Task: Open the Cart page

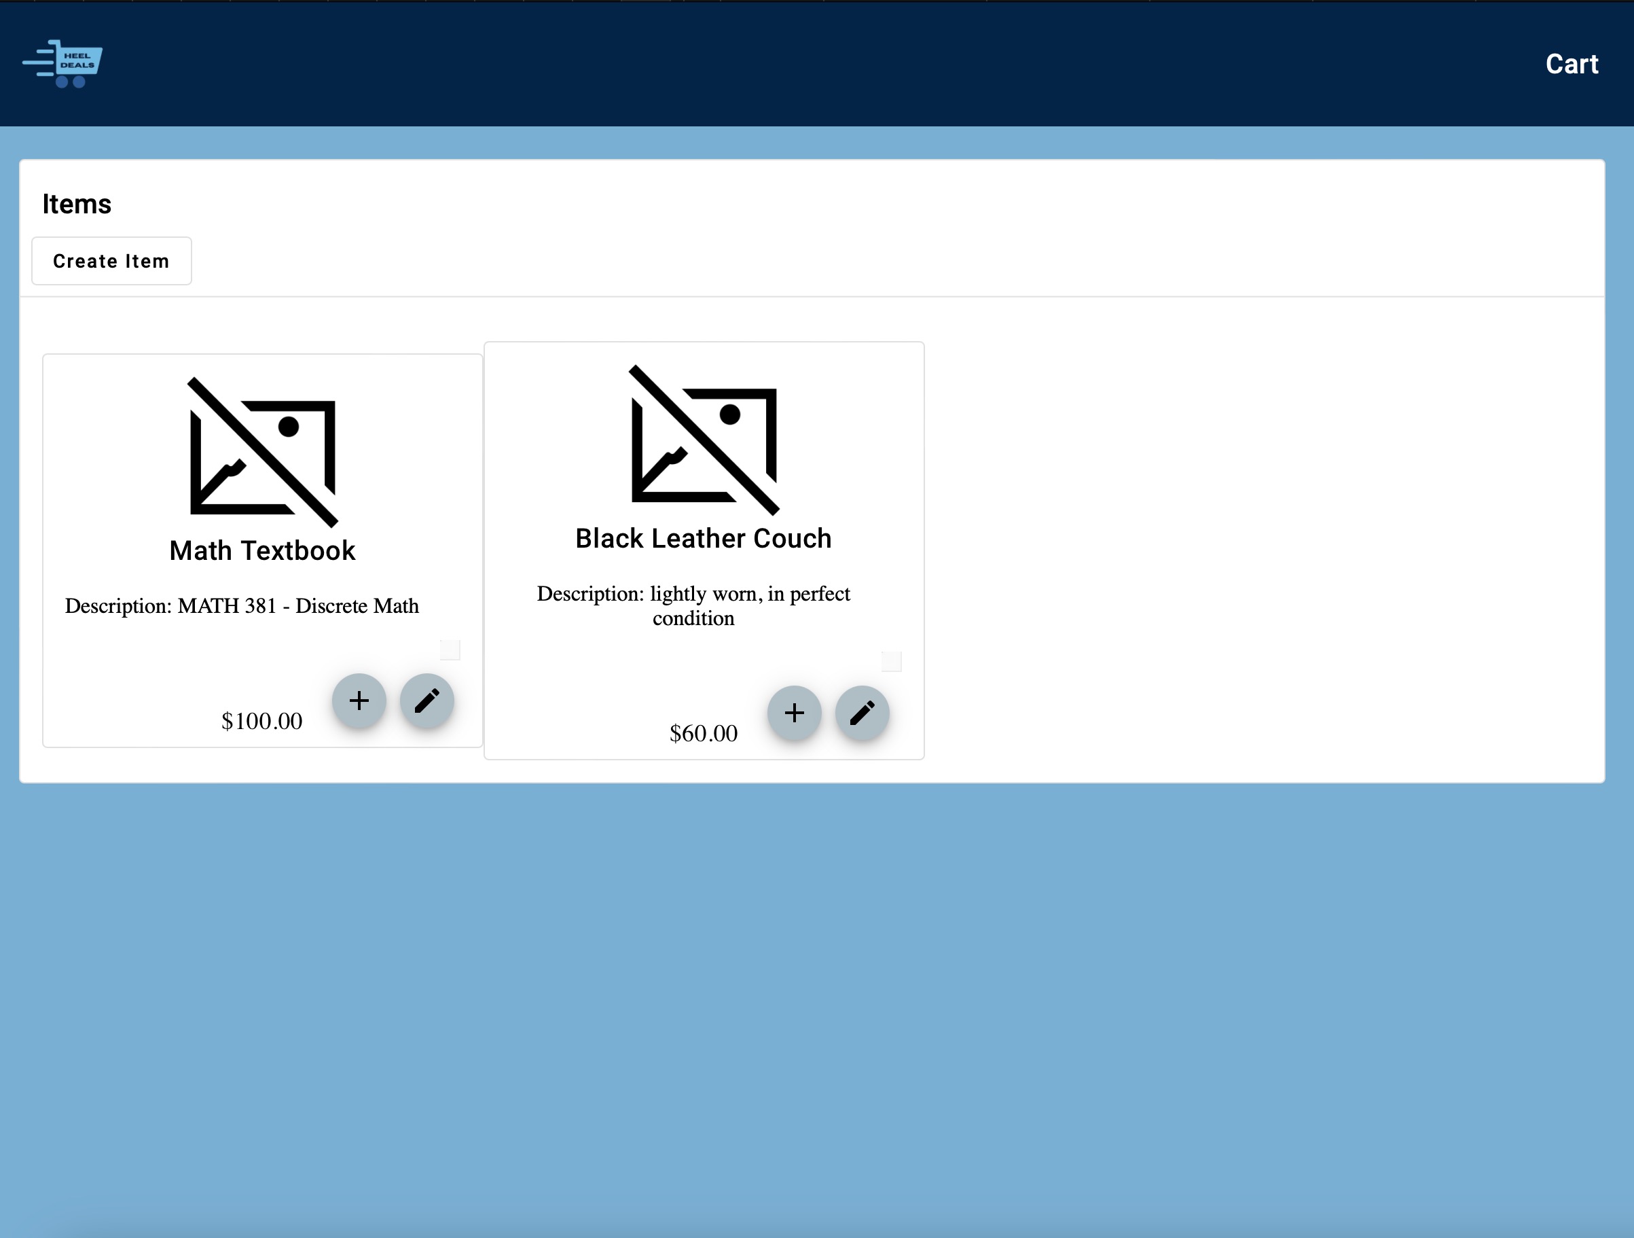Action: click(1572, 65)
